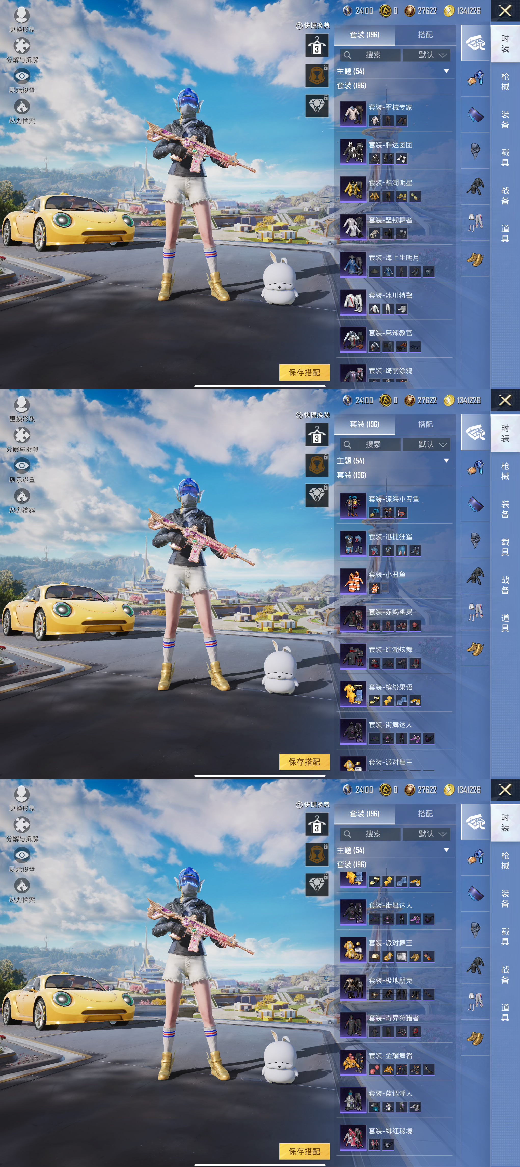Switch to 搭配 tab in the 军械专家 screenshot
Viewport: 520px width, 1167px height.
[x=426, y=35]
